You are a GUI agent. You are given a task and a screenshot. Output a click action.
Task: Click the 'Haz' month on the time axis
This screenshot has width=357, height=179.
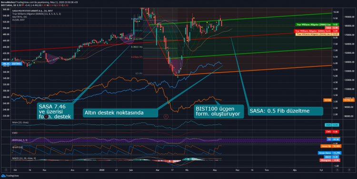[x=237, y=170]
